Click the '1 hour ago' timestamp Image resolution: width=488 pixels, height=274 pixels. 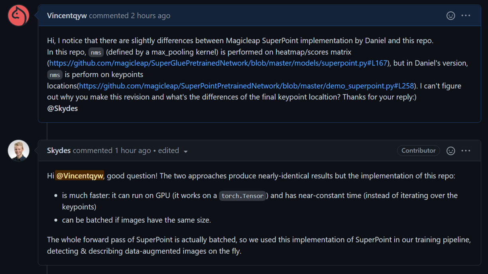pos(133,151)
